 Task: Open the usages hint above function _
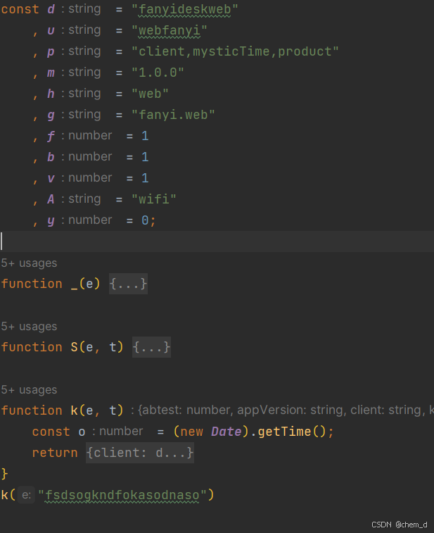tap(29, 263)
